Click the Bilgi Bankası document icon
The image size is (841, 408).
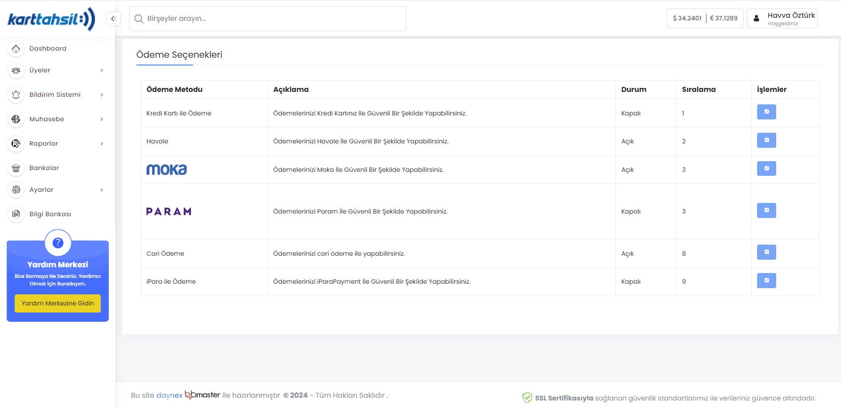(16, 214)
